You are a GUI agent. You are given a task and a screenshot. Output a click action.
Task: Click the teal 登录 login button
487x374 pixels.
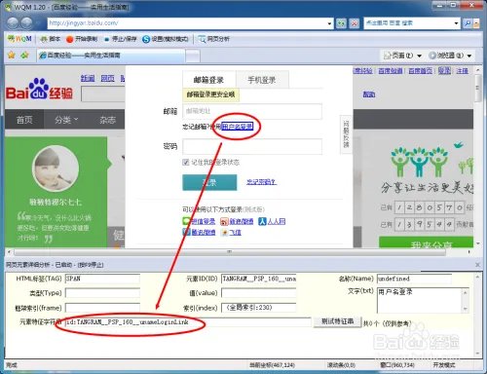209,182
